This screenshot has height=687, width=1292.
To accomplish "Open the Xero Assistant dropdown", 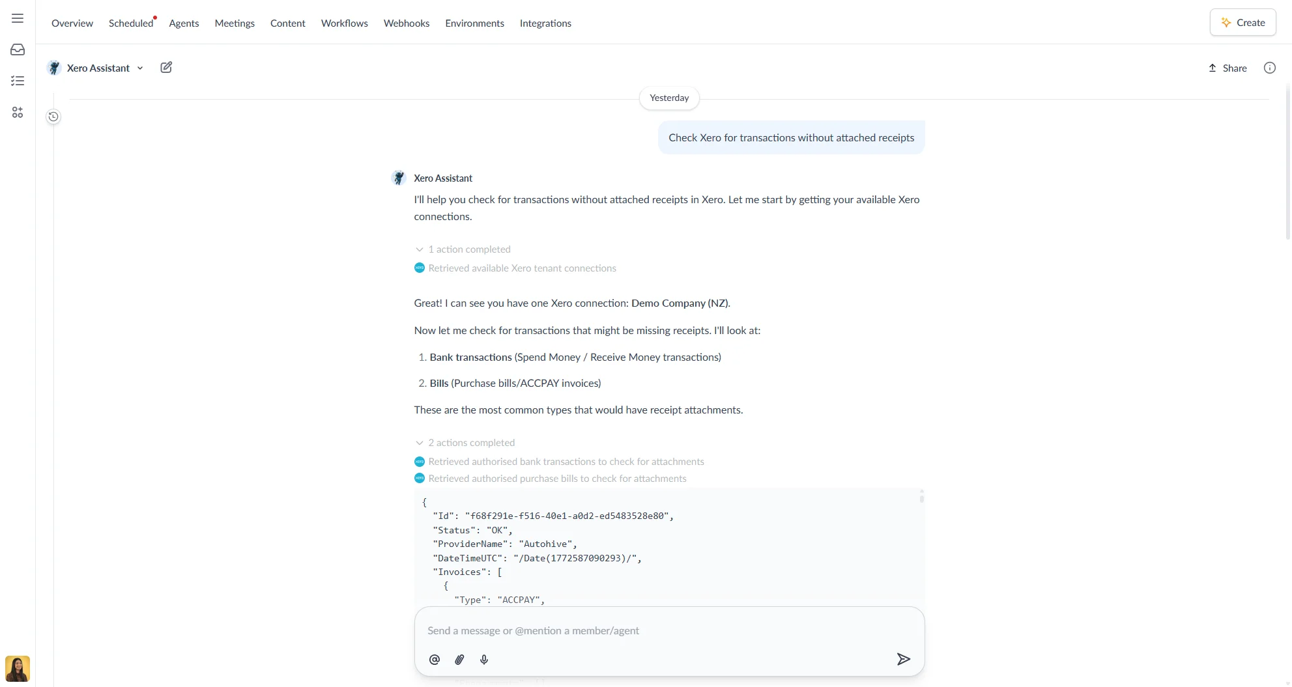I will [141, 68].
